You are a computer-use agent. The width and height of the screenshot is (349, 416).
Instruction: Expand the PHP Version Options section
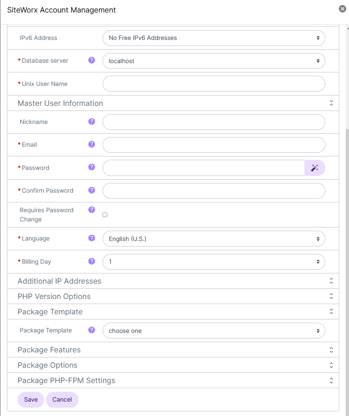click(x=331, y=296)
